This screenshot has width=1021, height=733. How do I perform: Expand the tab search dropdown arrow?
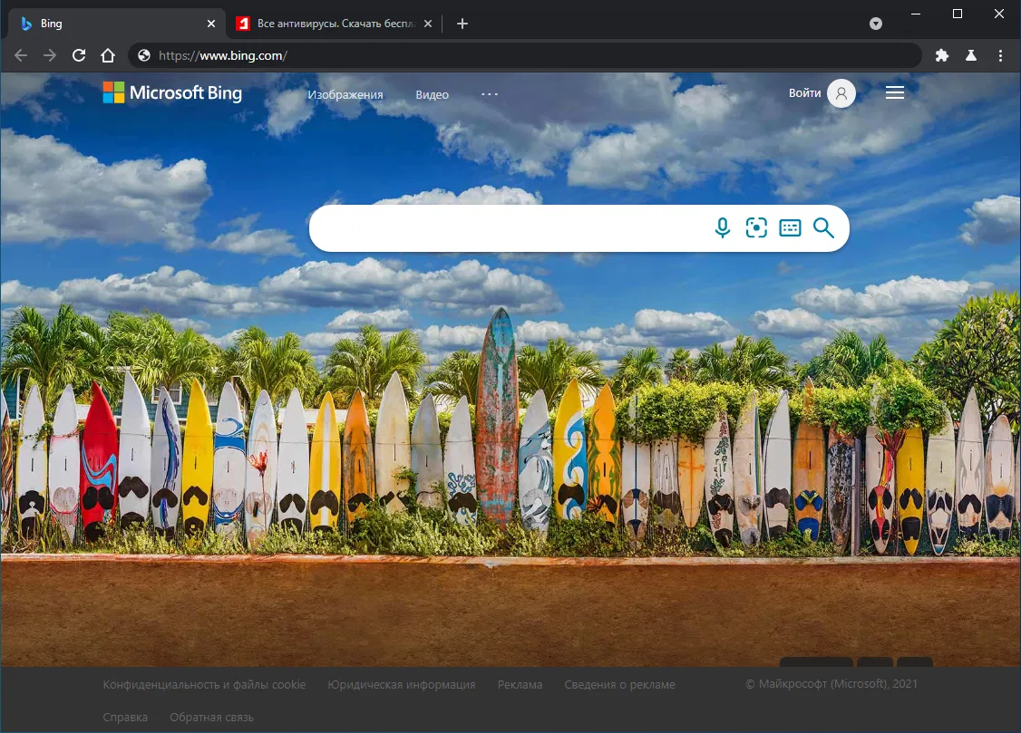[x=876, y=24]
